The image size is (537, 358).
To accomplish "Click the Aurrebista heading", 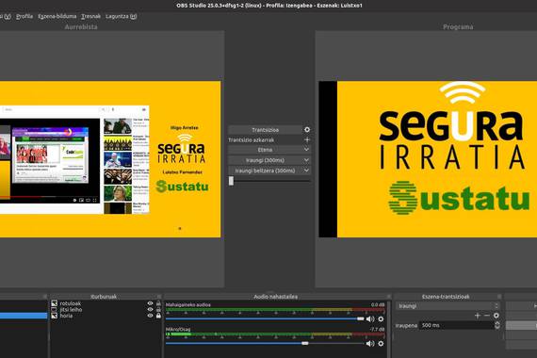I will (x=81, y=26).
